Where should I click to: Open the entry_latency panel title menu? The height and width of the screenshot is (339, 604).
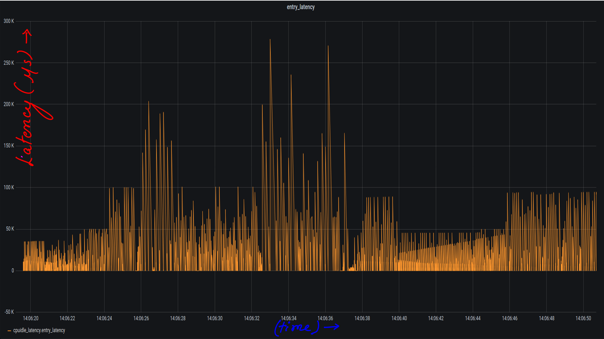[x=300, y=7]
